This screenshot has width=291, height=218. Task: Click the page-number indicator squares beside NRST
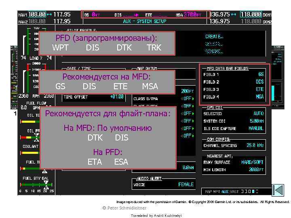250,191
